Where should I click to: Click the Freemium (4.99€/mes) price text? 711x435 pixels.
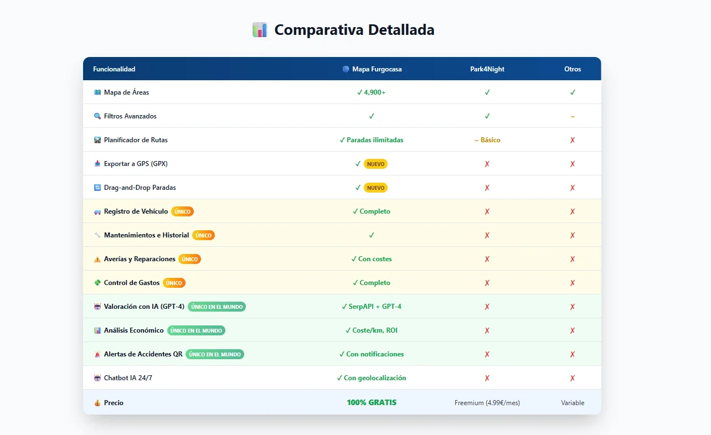click(487, 403)
